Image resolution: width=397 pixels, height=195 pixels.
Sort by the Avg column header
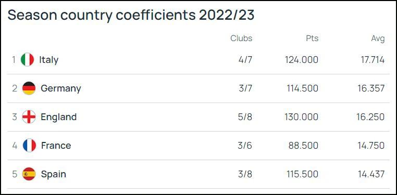click(x=378, y=38)
